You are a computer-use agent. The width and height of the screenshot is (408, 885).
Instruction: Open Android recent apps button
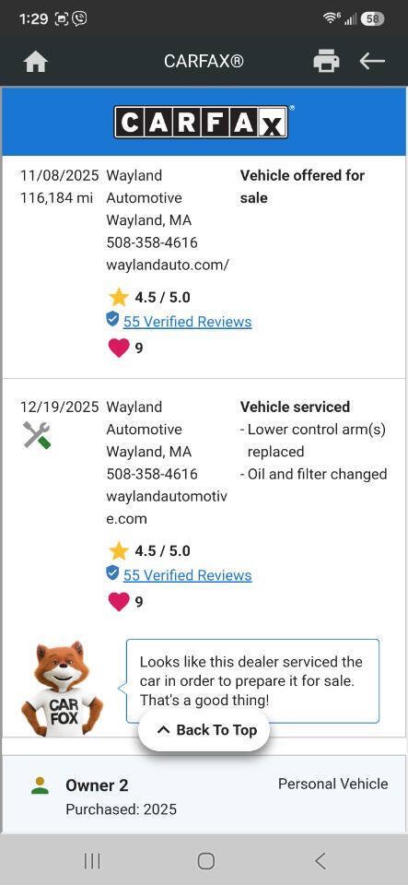[92, 861]
